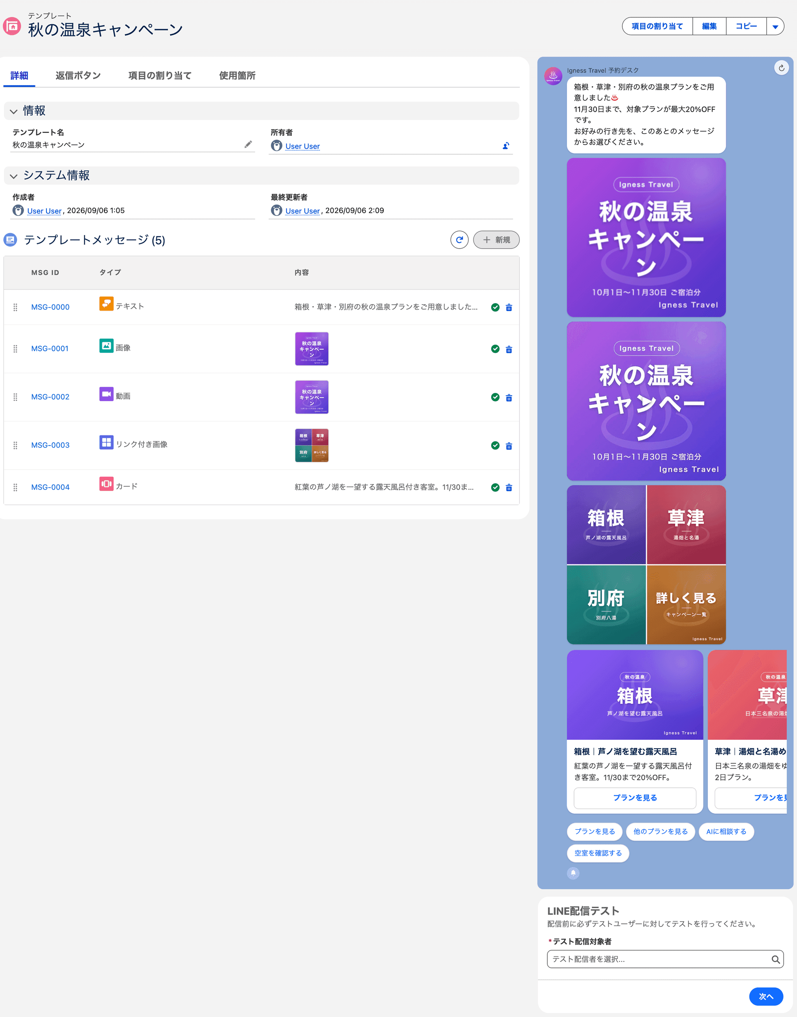Click the リンク付き画像 type icon

click(107, 442)
